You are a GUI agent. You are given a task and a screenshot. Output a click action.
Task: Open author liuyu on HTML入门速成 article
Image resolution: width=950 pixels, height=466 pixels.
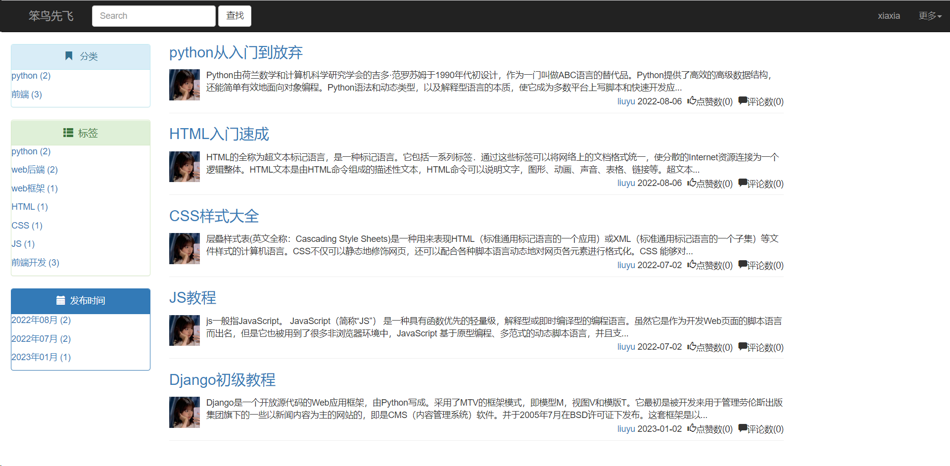626,183
